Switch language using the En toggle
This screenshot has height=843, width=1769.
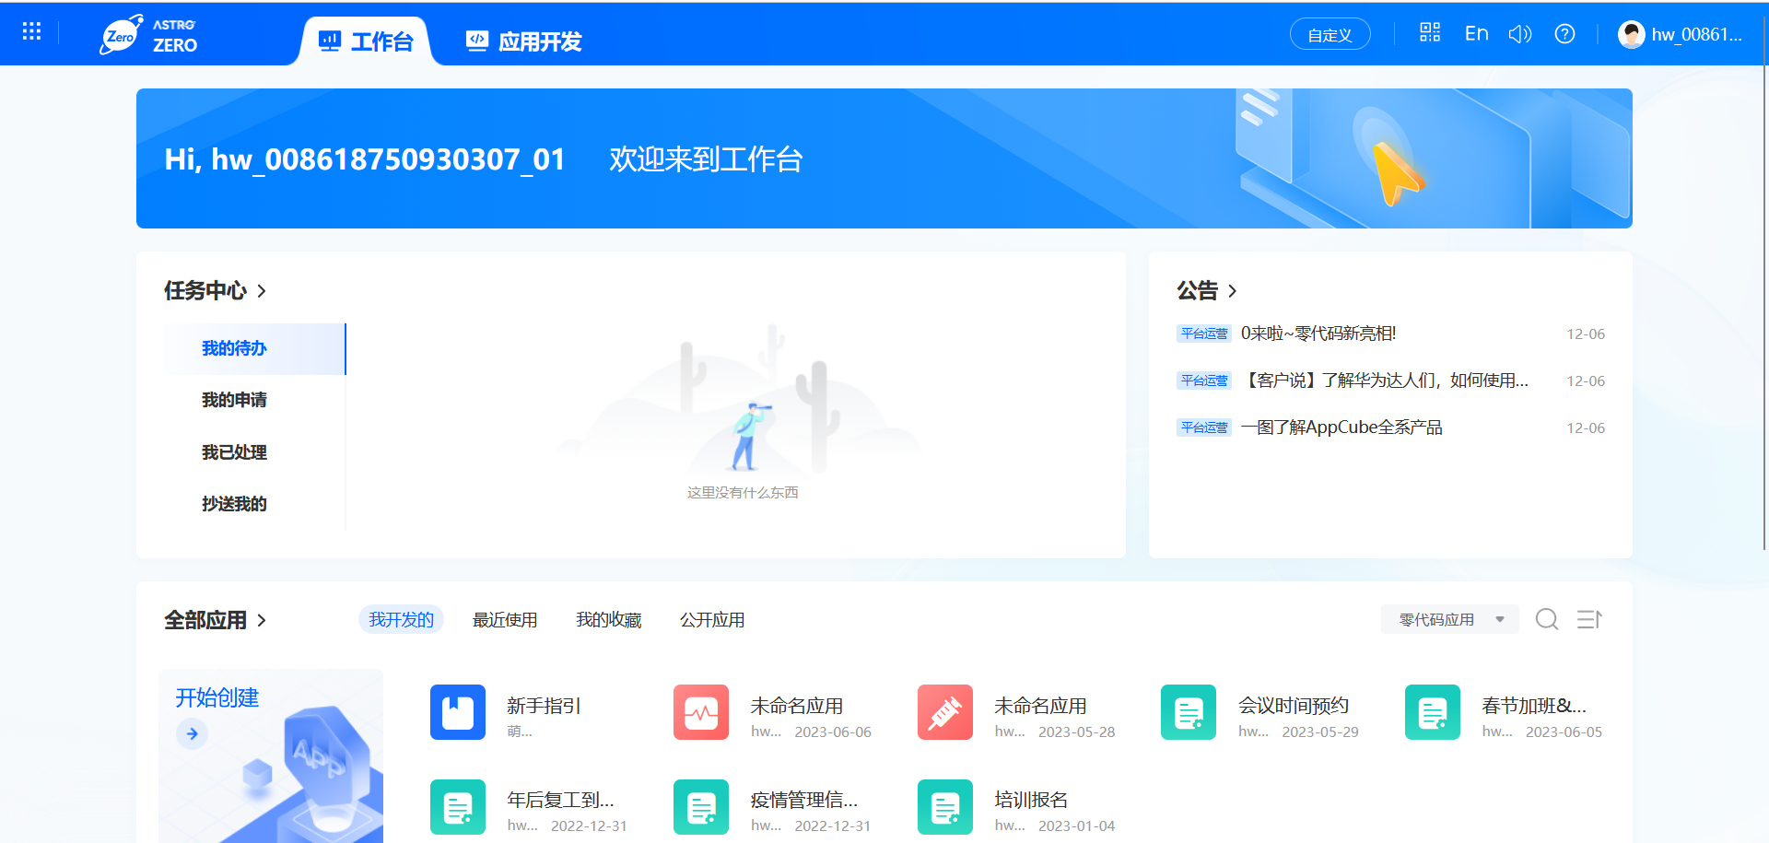point(1476,32)
